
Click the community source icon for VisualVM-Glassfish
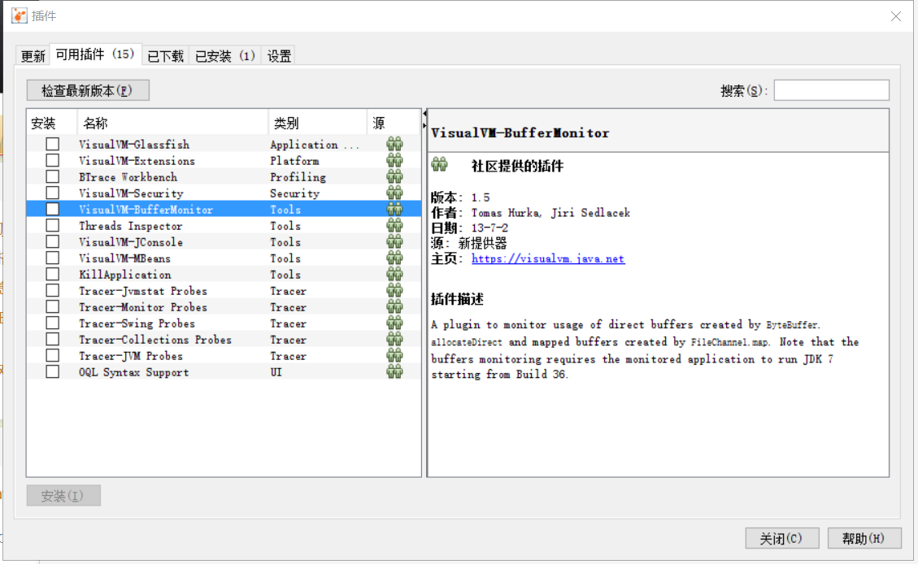pos(394,144)
